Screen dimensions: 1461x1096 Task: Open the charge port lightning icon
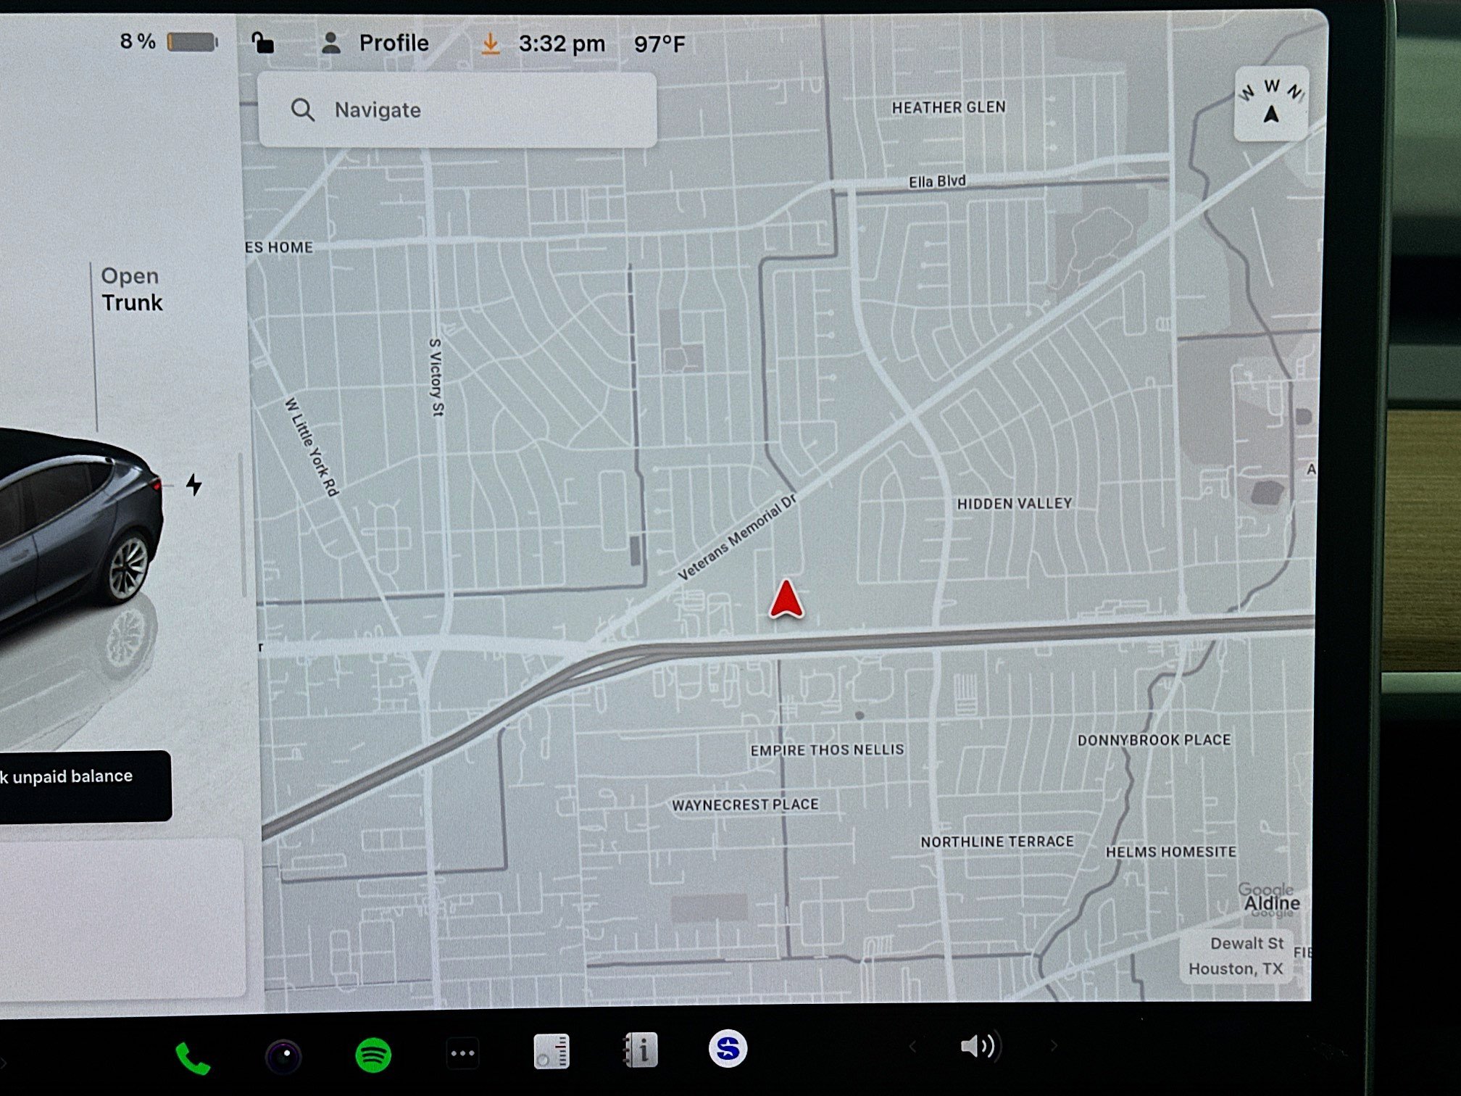(x=193, y=484)
